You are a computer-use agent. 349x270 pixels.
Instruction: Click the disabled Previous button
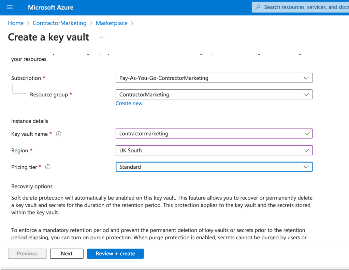(27, 254)
